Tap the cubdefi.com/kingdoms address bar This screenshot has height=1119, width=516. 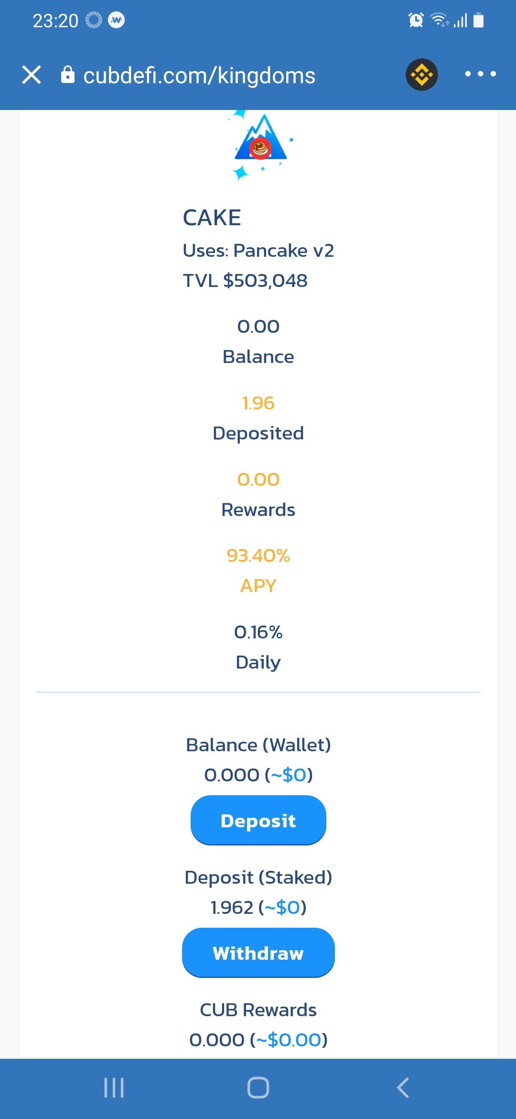(x=199, y=76)
